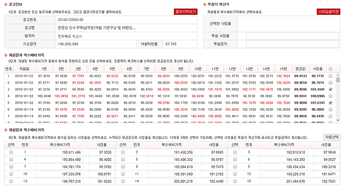
Task: Click the 발주처 value 전라북도 익산시
Action: pyautogui.click(x=70, y=36)
